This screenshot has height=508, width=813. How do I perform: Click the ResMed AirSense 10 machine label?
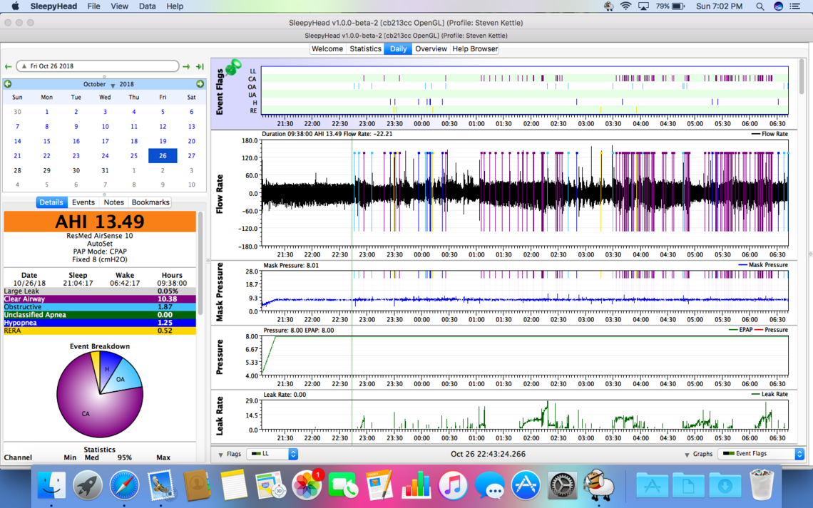(100, 236)
